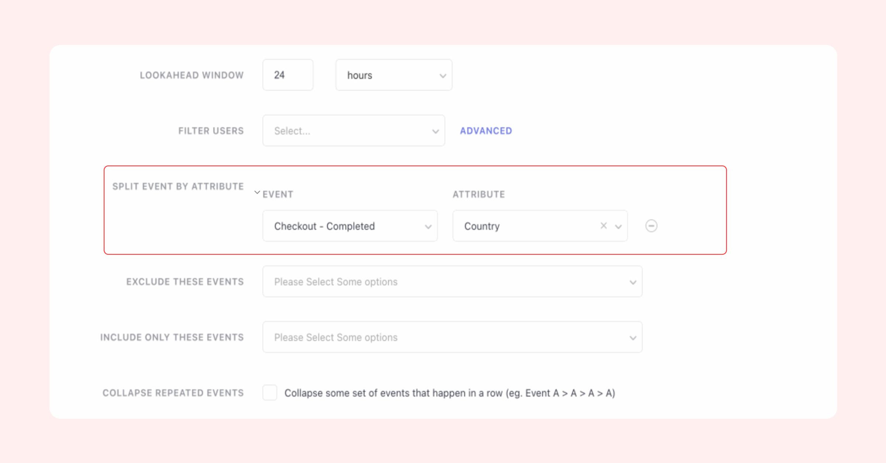Image resolution: width=886 pixels, height=463 pixels.
Task: Open the ADVANCED filter link
Action: [x=486, y=131]
